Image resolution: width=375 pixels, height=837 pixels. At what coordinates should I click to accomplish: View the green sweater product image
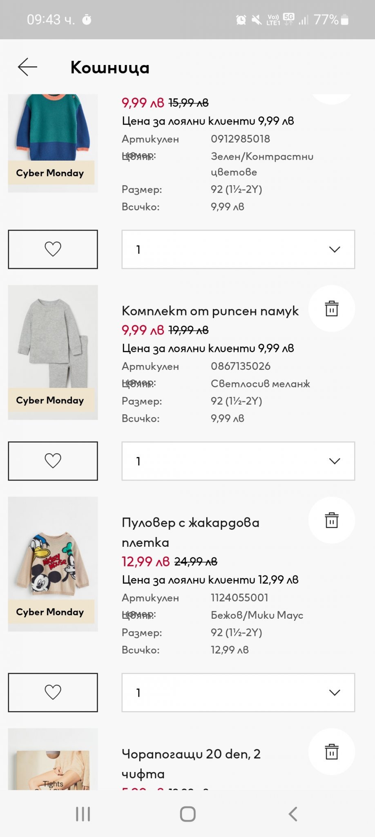click(x=53, y=128)
